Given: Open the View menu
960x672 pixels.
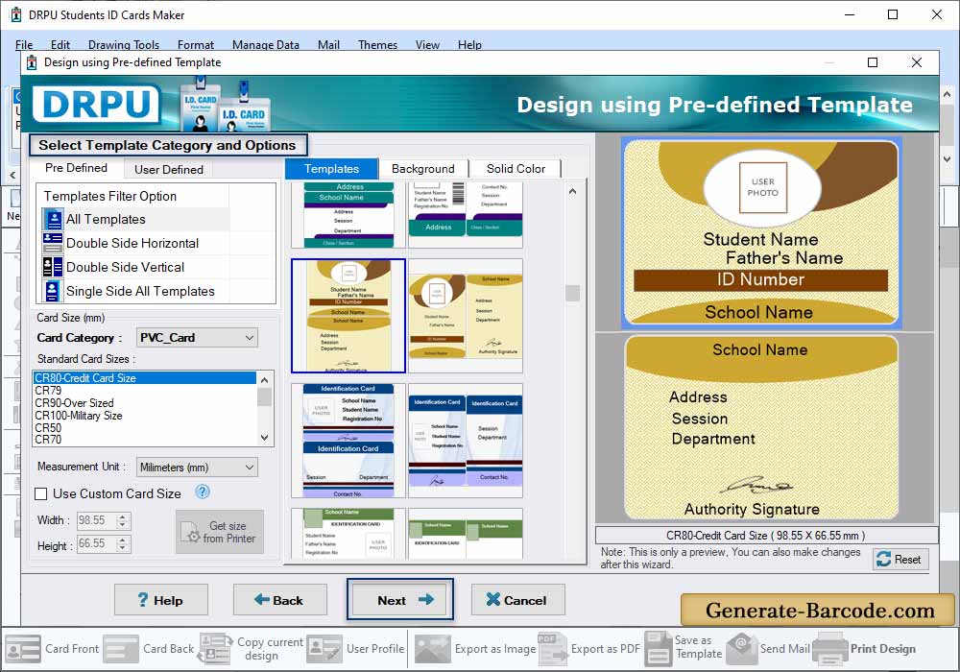Looking at the screenshot, I should pyautogui.click(x=427, y=45).
